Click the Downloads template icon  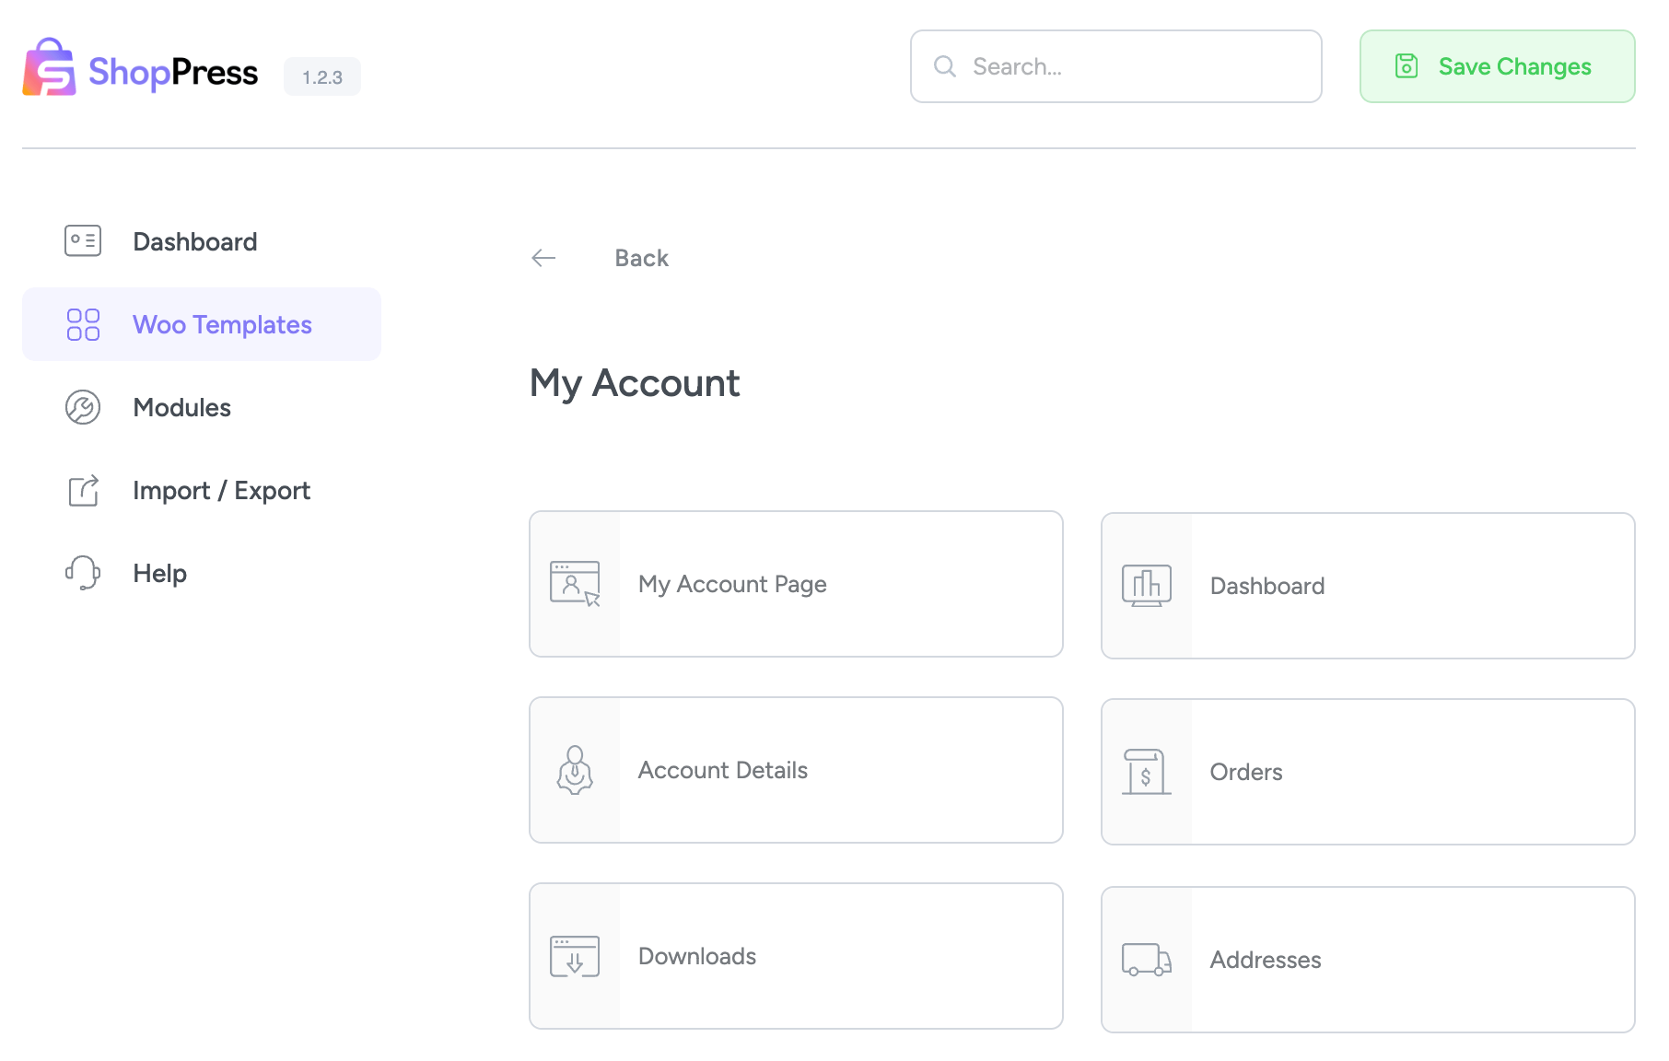tap(574, 956)
